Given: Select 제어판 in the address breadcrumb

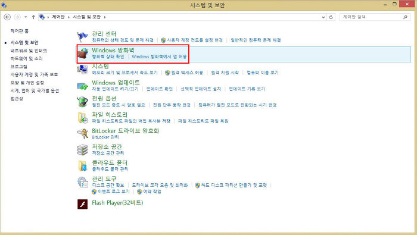Looking at the screenshot, I should pos(58,17).
